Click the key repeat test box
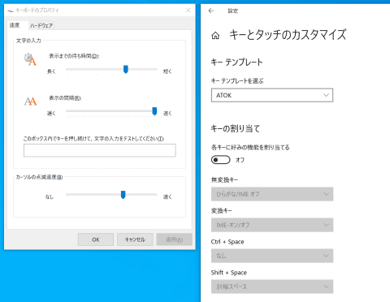Image resolution: width=390 pixels, height=302 pixels. coord(100,150)
